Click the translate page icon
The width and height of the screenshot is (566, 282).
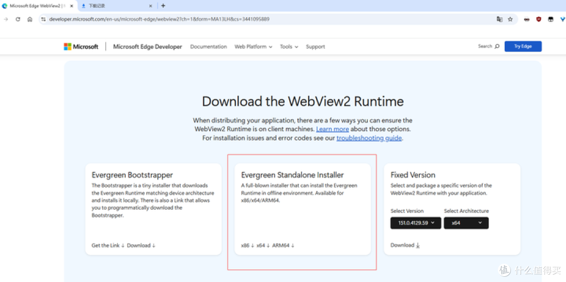pos(499,19)
